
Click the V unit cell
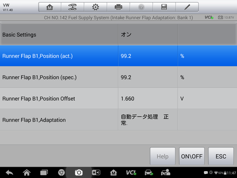[x=182, y=98]
